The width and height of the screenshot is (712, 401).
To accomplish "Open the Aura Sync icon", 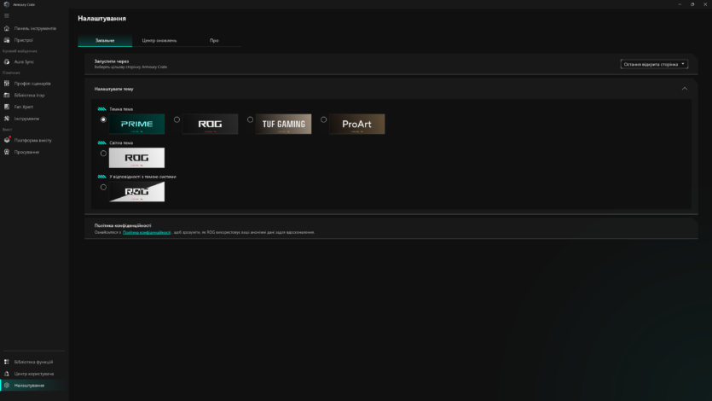I will (x=6, y=61).
